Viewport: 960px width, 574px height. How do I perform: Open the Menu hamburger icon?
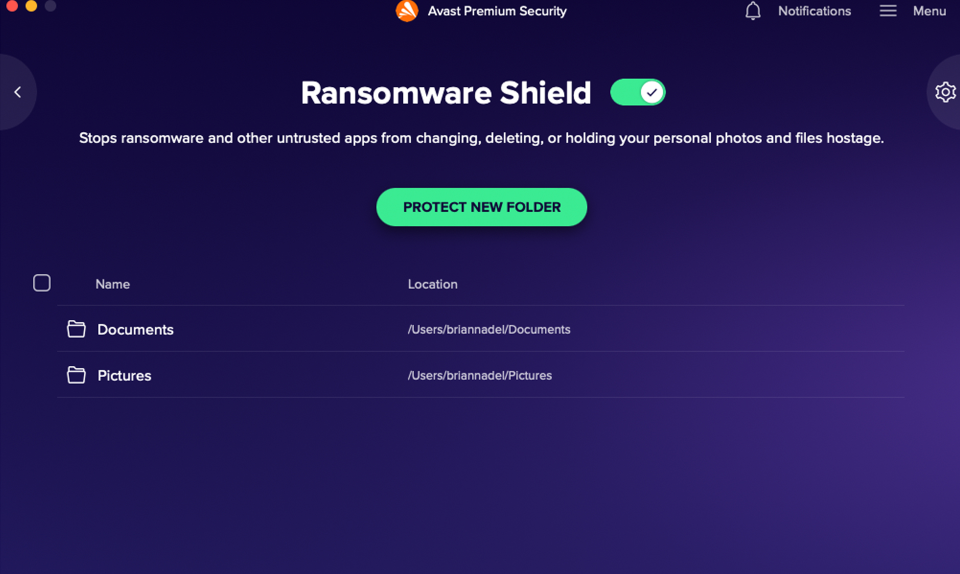tap(887, 11)
